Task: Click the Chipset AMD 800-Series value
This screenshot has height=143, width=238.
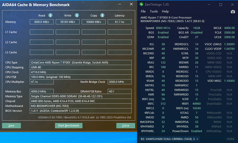Action: (81, 101)
